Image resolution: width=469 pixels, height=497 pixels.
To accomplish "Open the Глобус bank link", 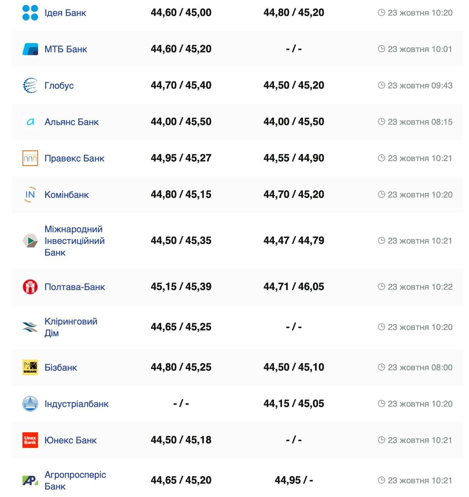I will pos(59,85).
